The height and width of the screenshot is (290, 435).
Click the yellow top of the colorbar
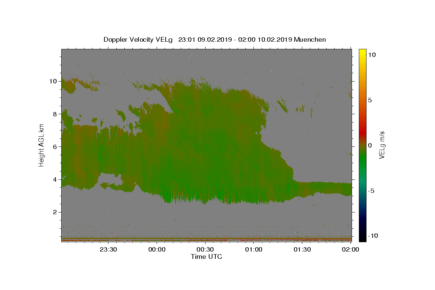click(362, 51)
